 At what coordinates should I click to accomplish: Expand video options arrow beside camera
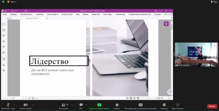pos(33,105)
